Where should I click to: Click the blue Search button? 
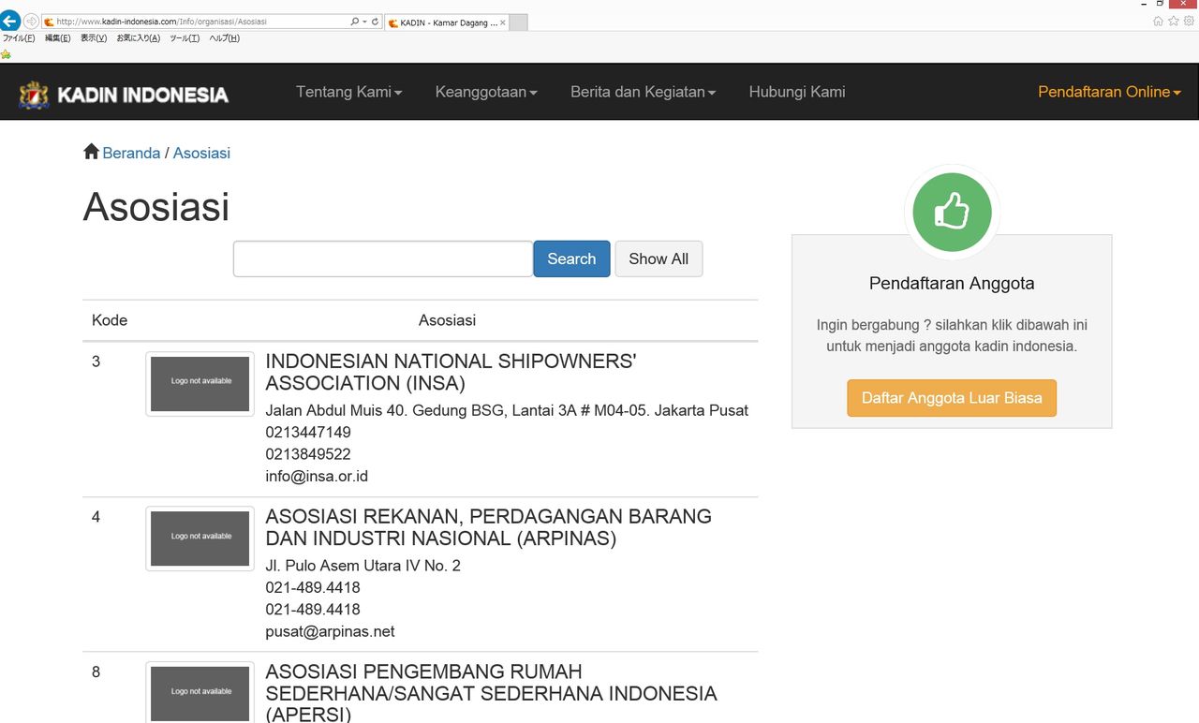[x=571, y=259]
